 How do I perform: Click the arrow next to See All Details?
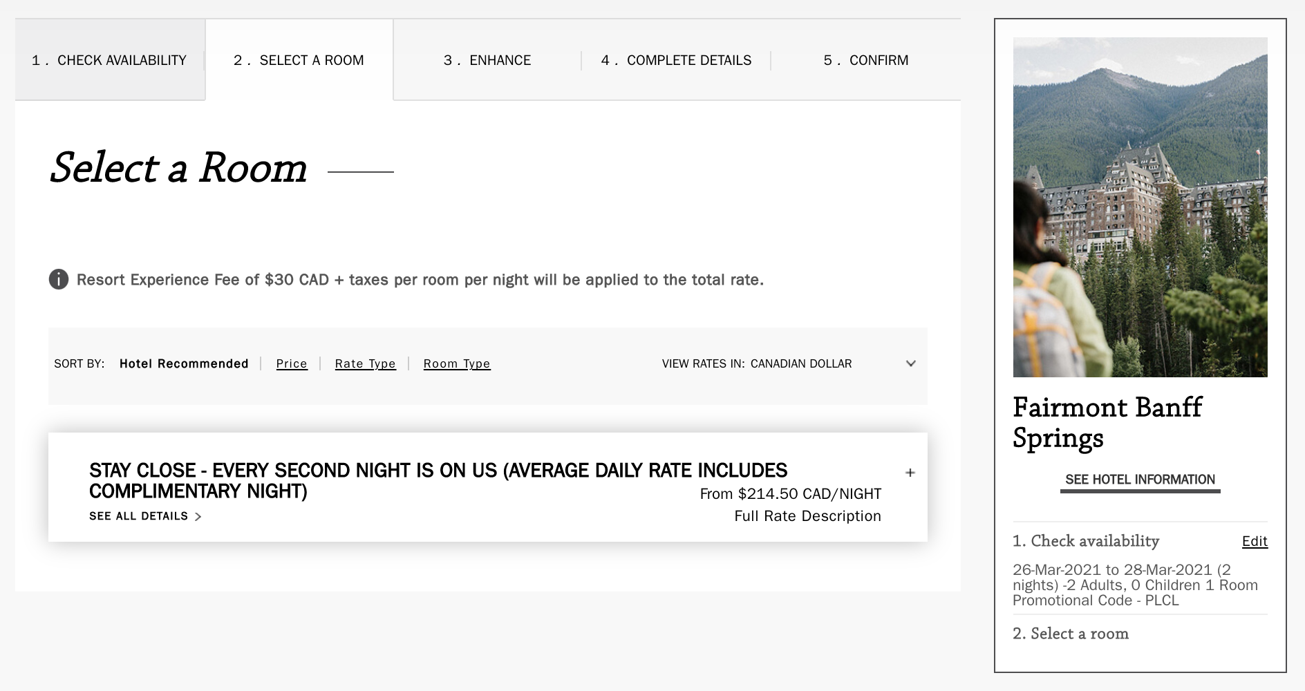tap(198, 517)
